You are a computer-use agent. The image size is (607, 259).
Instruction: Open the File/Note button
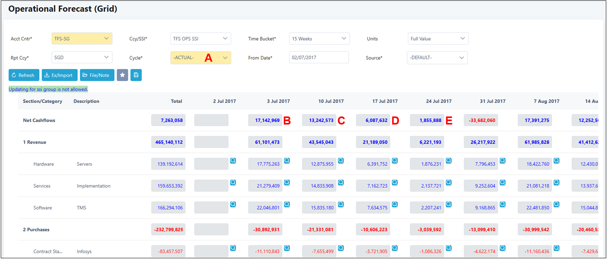(x=97, y=75)
